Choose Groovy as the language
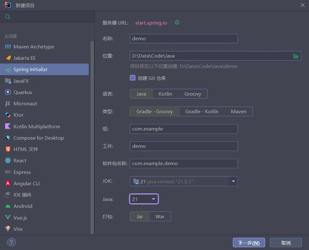 point(193,94)
